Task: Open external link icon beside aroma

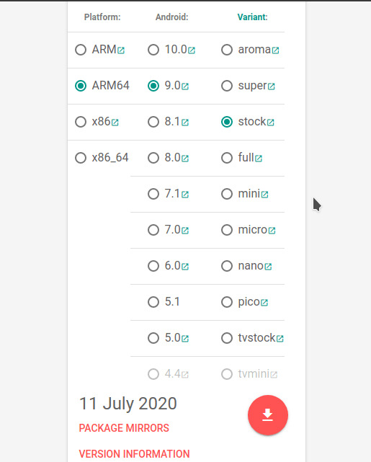Action: click(275, 50)
